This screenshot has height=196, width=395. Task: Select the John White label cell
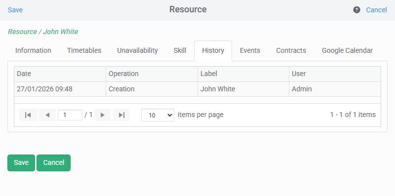click(243, 89)
